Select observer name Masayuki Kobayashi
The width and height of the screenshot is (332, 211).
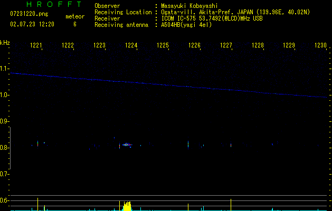189,6
